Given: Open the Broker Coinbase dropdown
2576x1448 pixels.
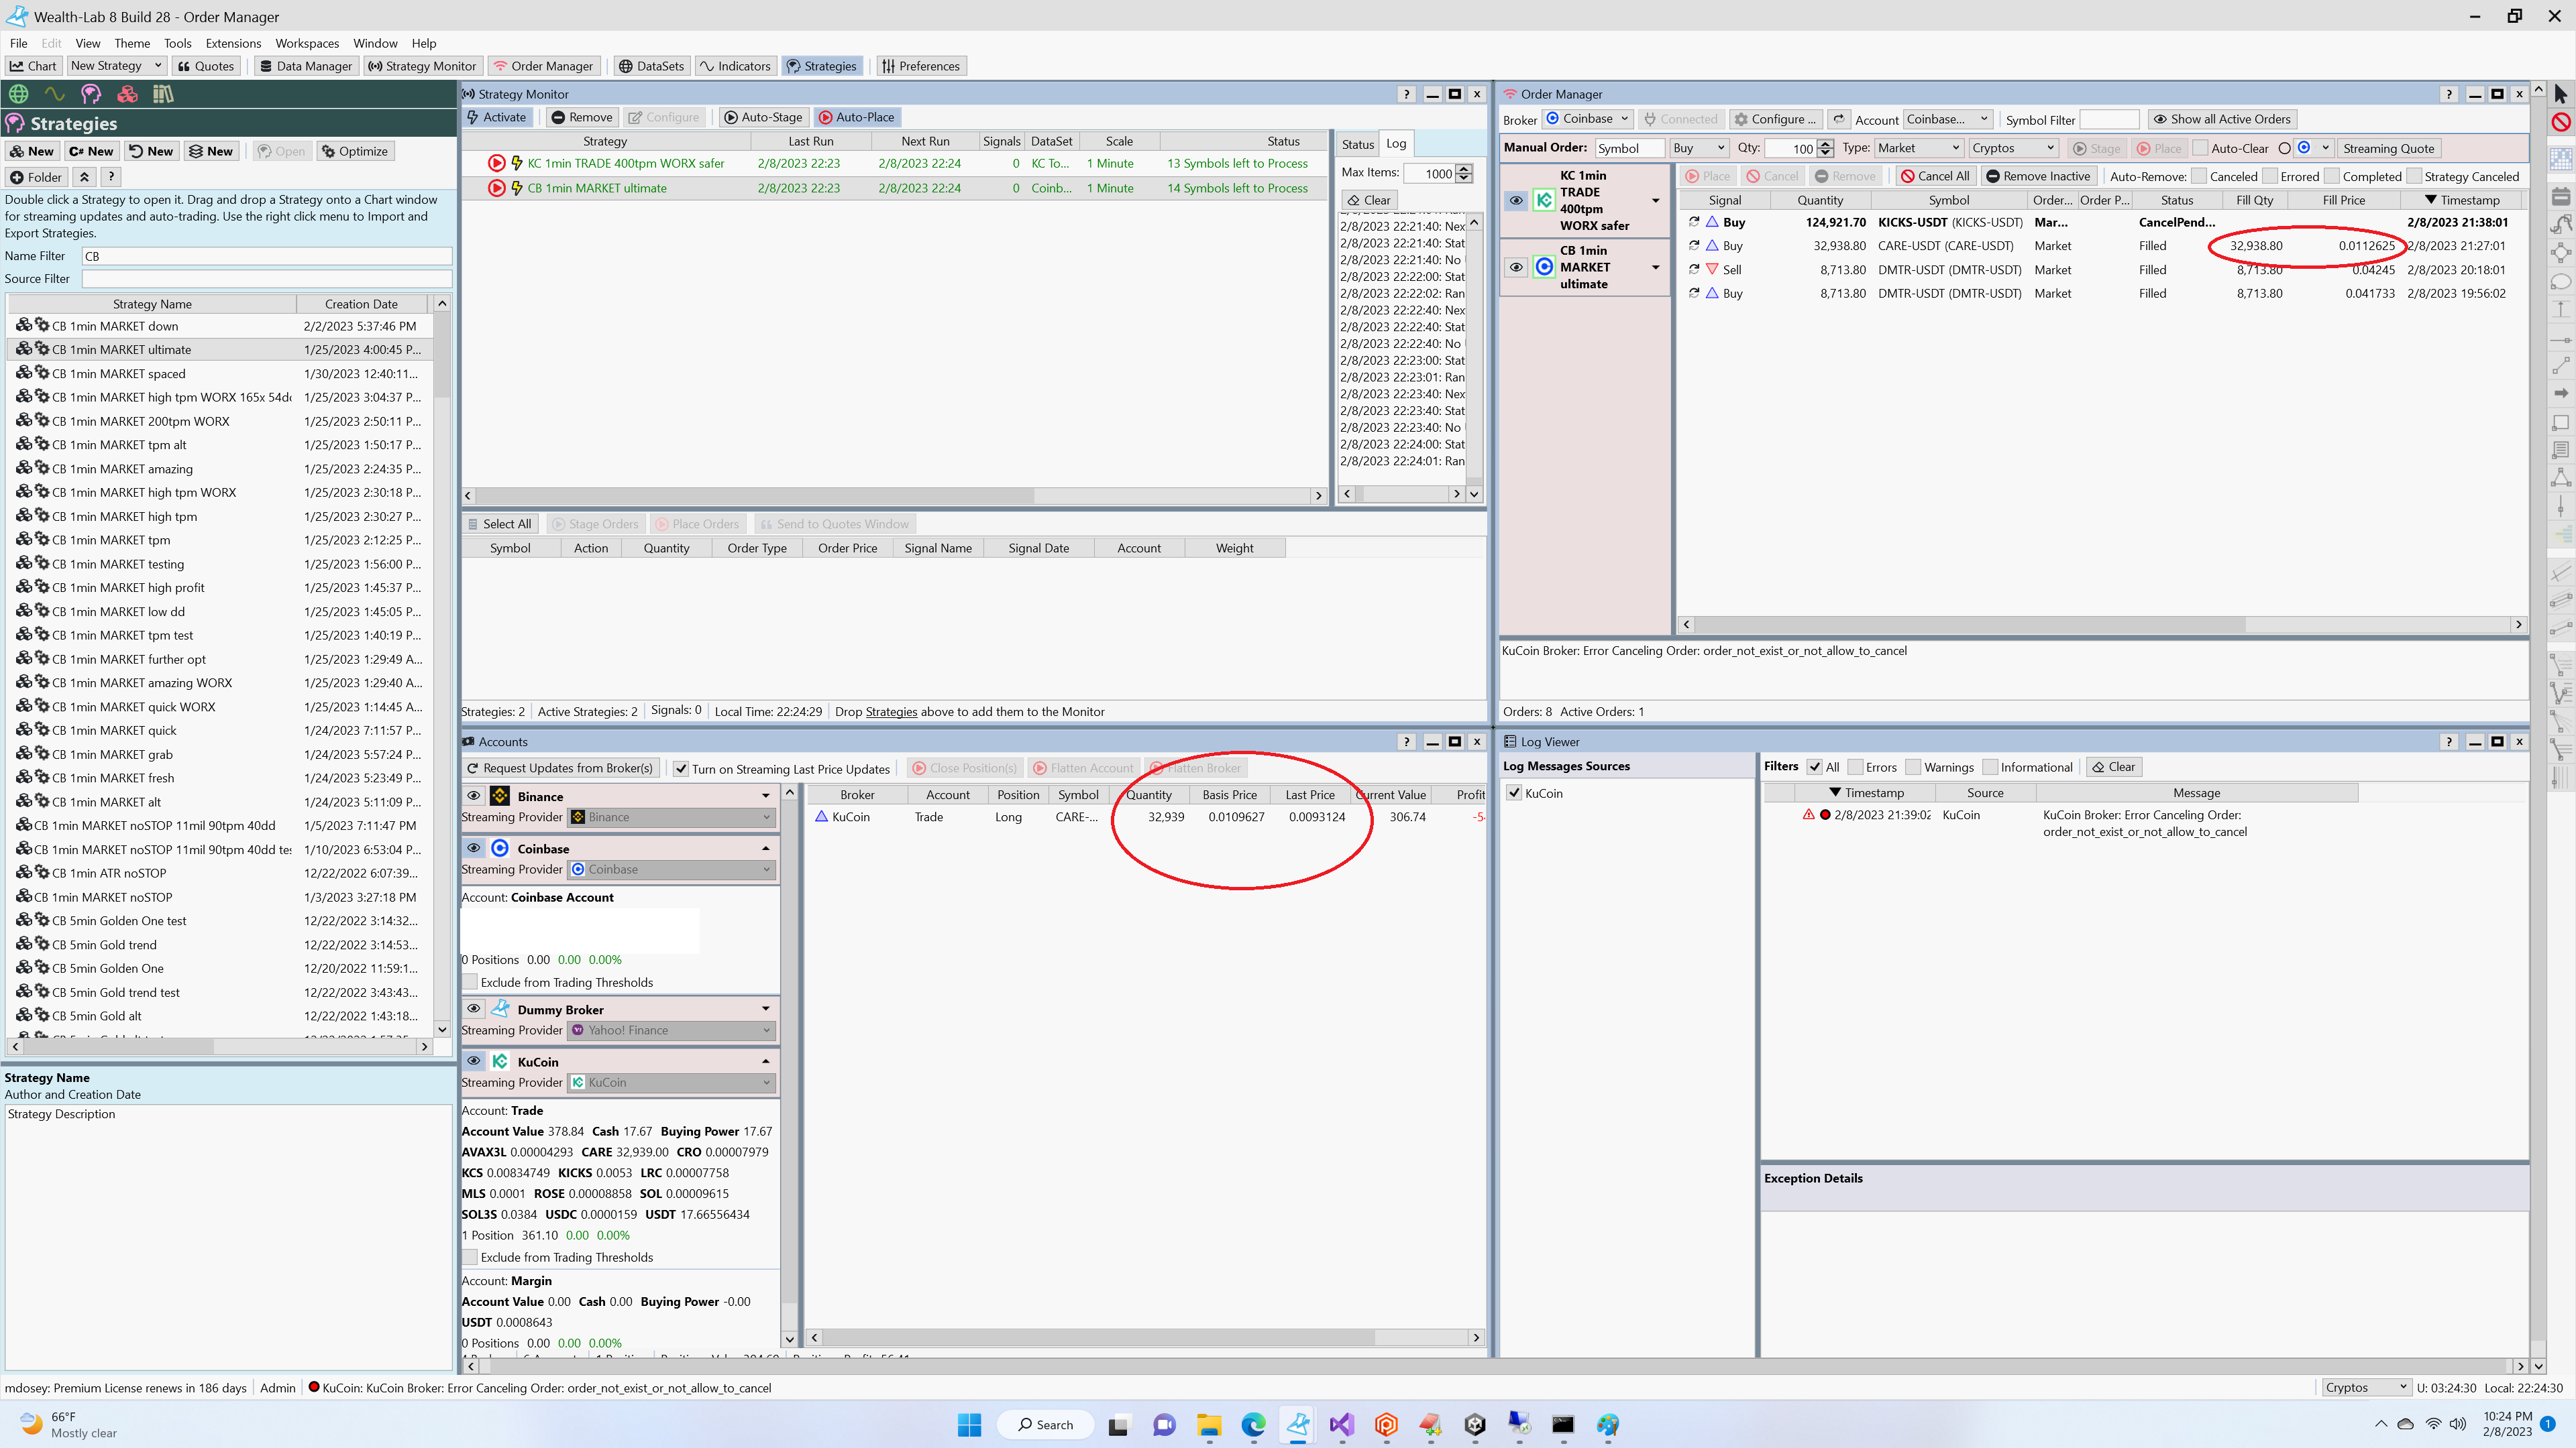Looking at the screenshot, I should coord(1588,119).
